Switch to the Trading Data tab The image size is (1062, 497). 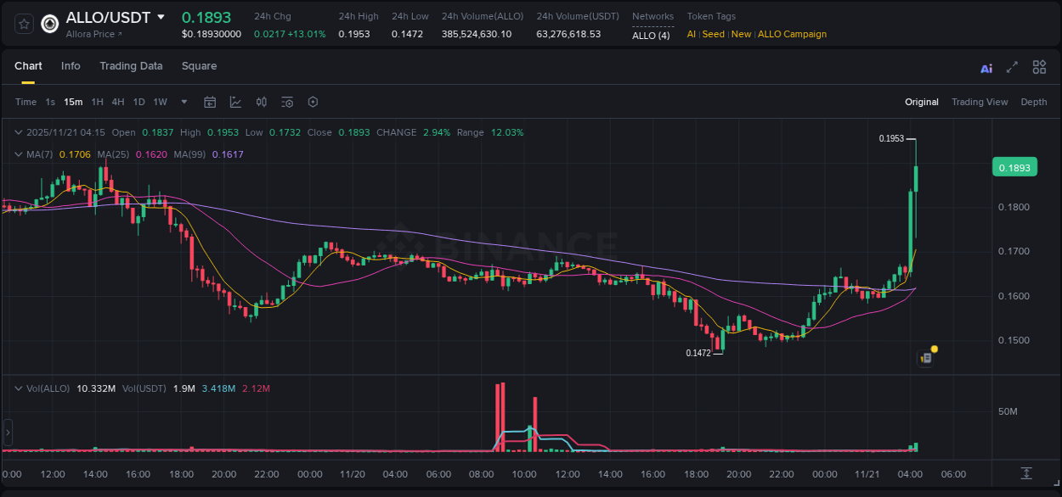[x=131, y=65]
